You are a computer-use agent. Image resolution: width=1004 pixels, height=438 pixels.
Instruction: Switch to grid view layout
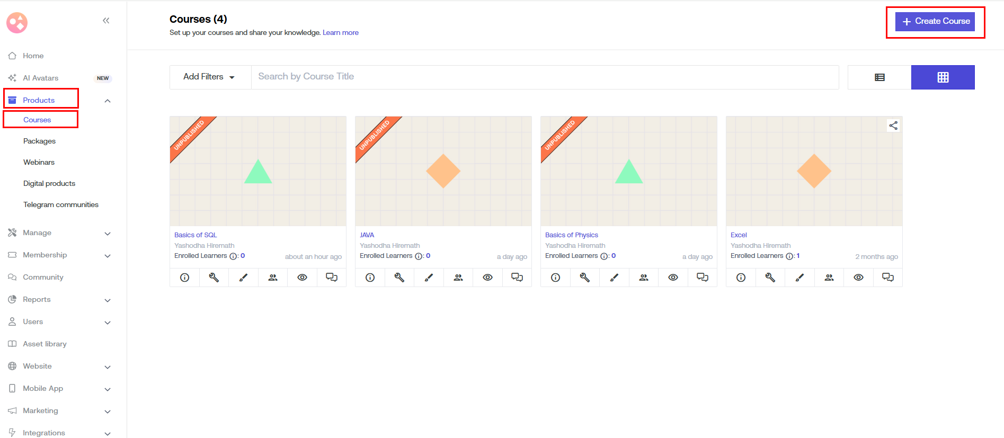click(943, 77)
